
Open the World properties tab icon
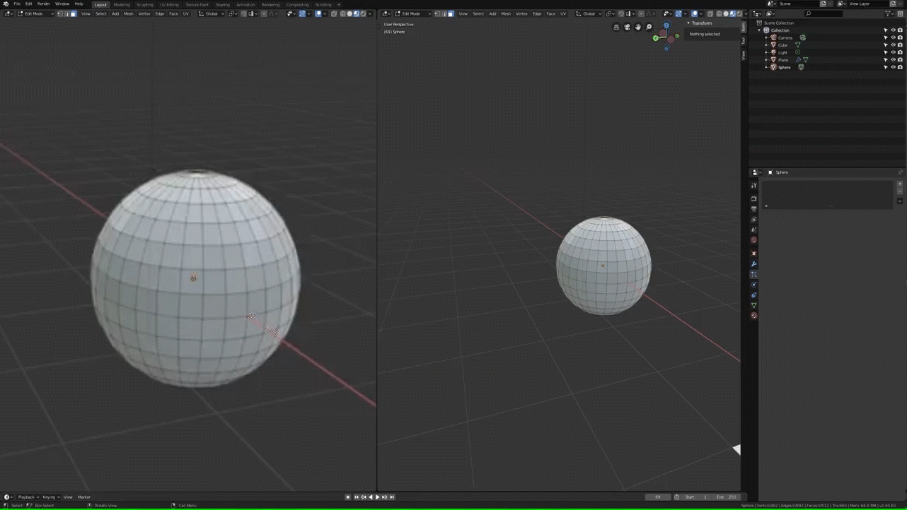click(753, 240)
